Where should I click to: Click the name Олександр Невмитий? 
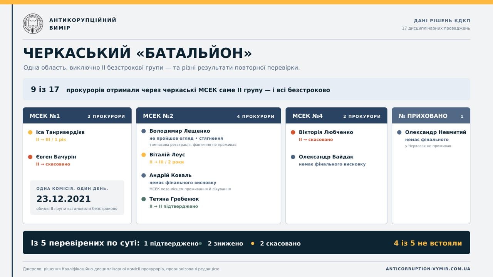[436, 132]
